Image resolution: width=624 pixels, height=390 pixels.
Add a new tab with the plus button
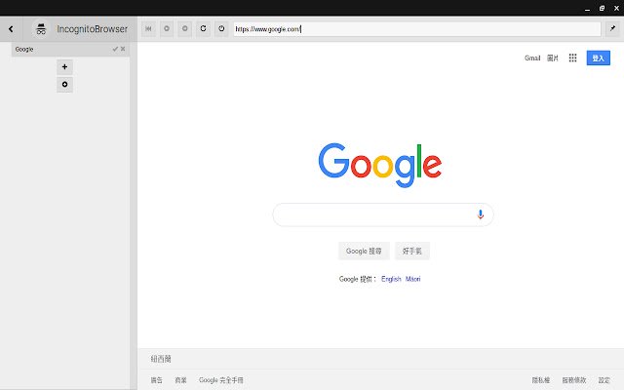[x=65, y=67]
